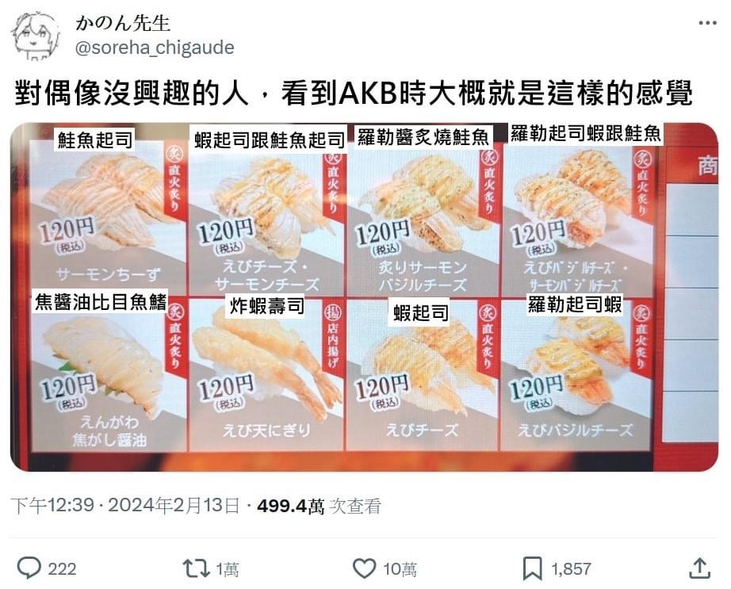Click the 10萬 likes count
This screenshot has height=589, width=731.
click(400, 569)
